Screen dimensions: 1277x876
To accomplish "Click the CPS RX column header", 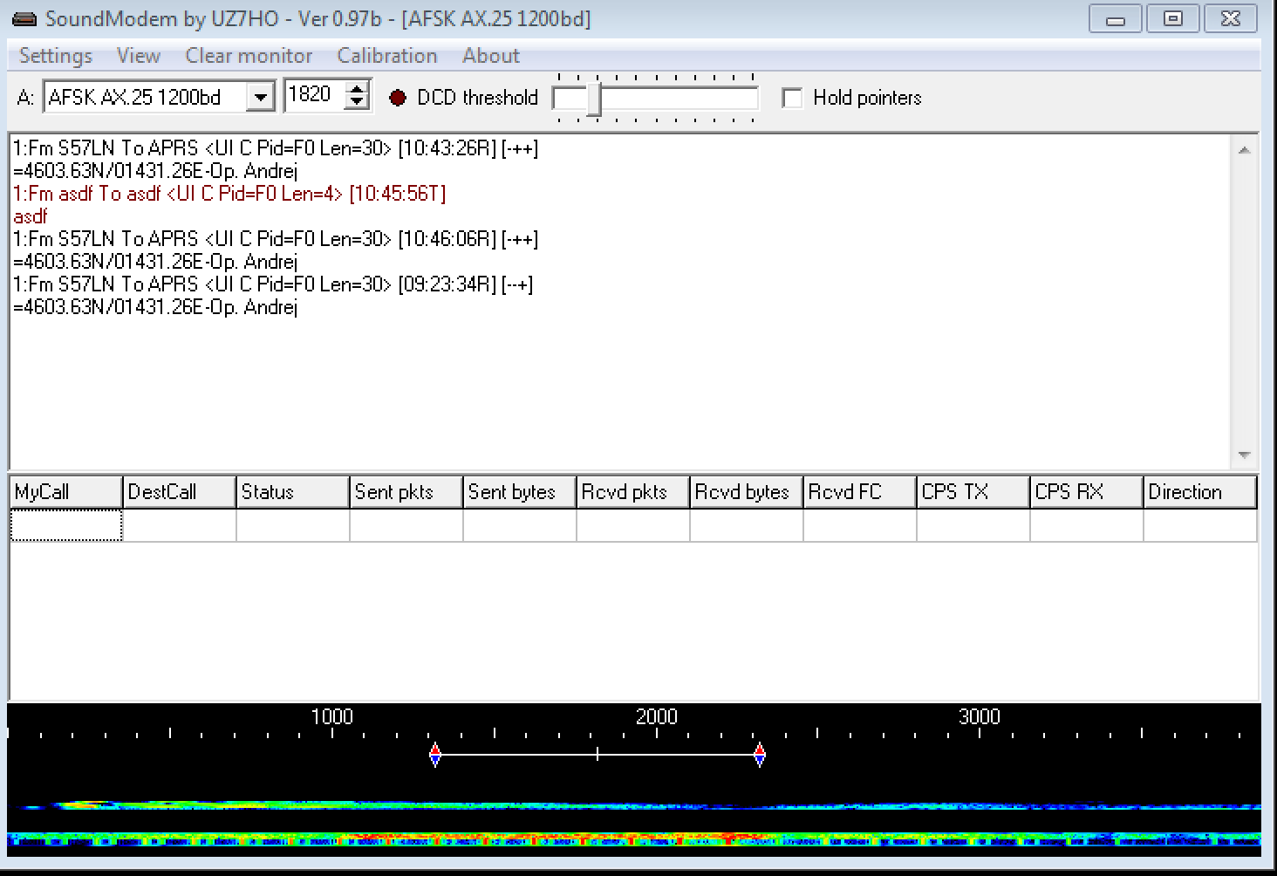I will 1087,492.
